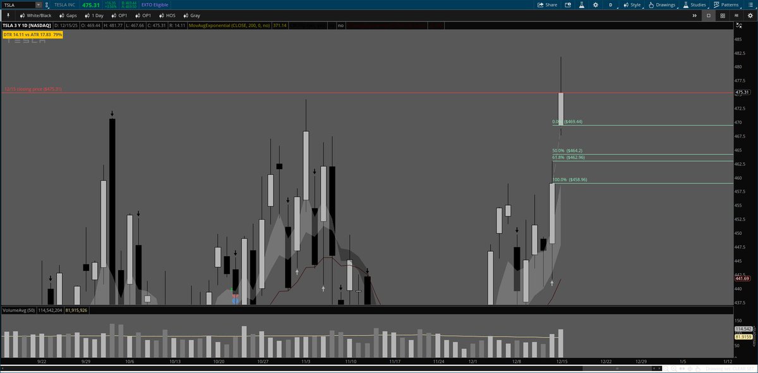
Task: Click the 11/3 date on time axis
Action: point(306,362)
